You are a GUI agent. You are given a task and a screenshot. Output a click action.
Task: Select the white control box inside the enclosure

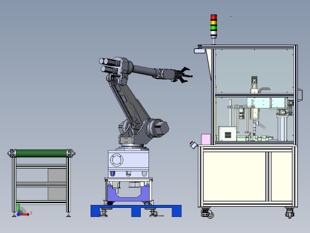[x=228, y=134]
